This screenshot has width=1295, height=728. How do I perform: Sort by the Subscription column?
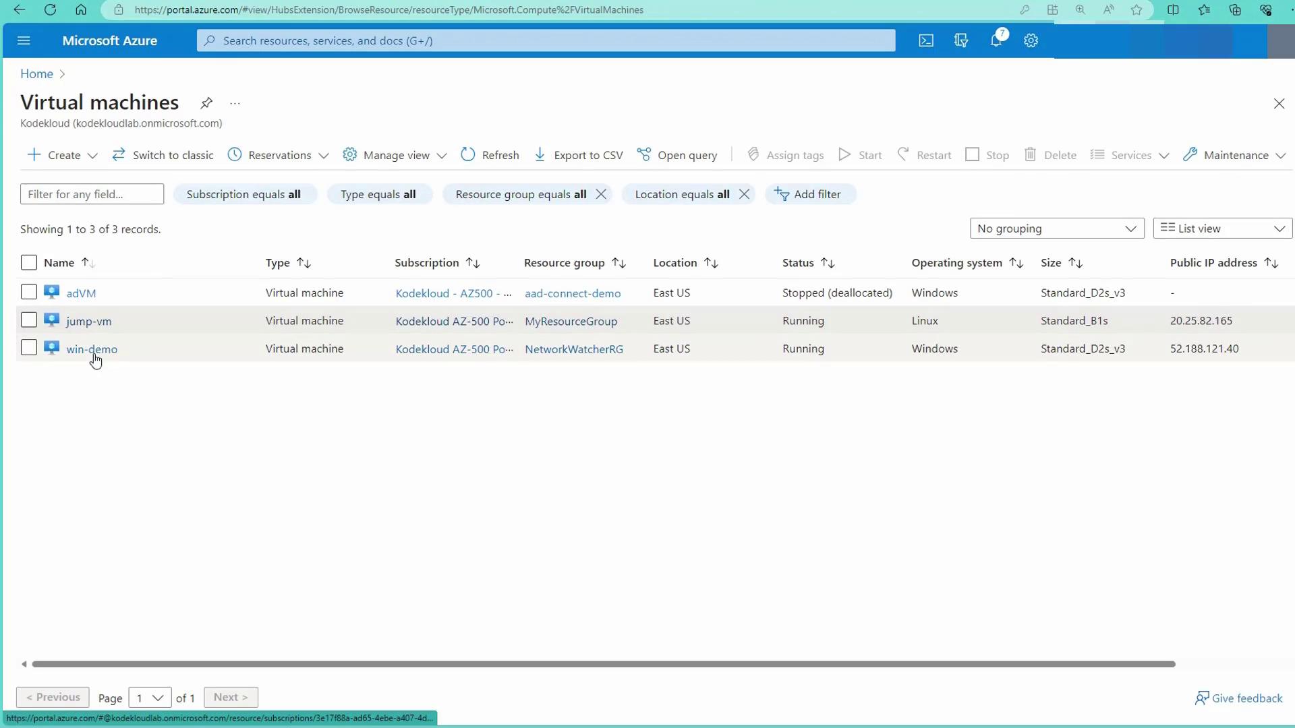click(438, 263)
